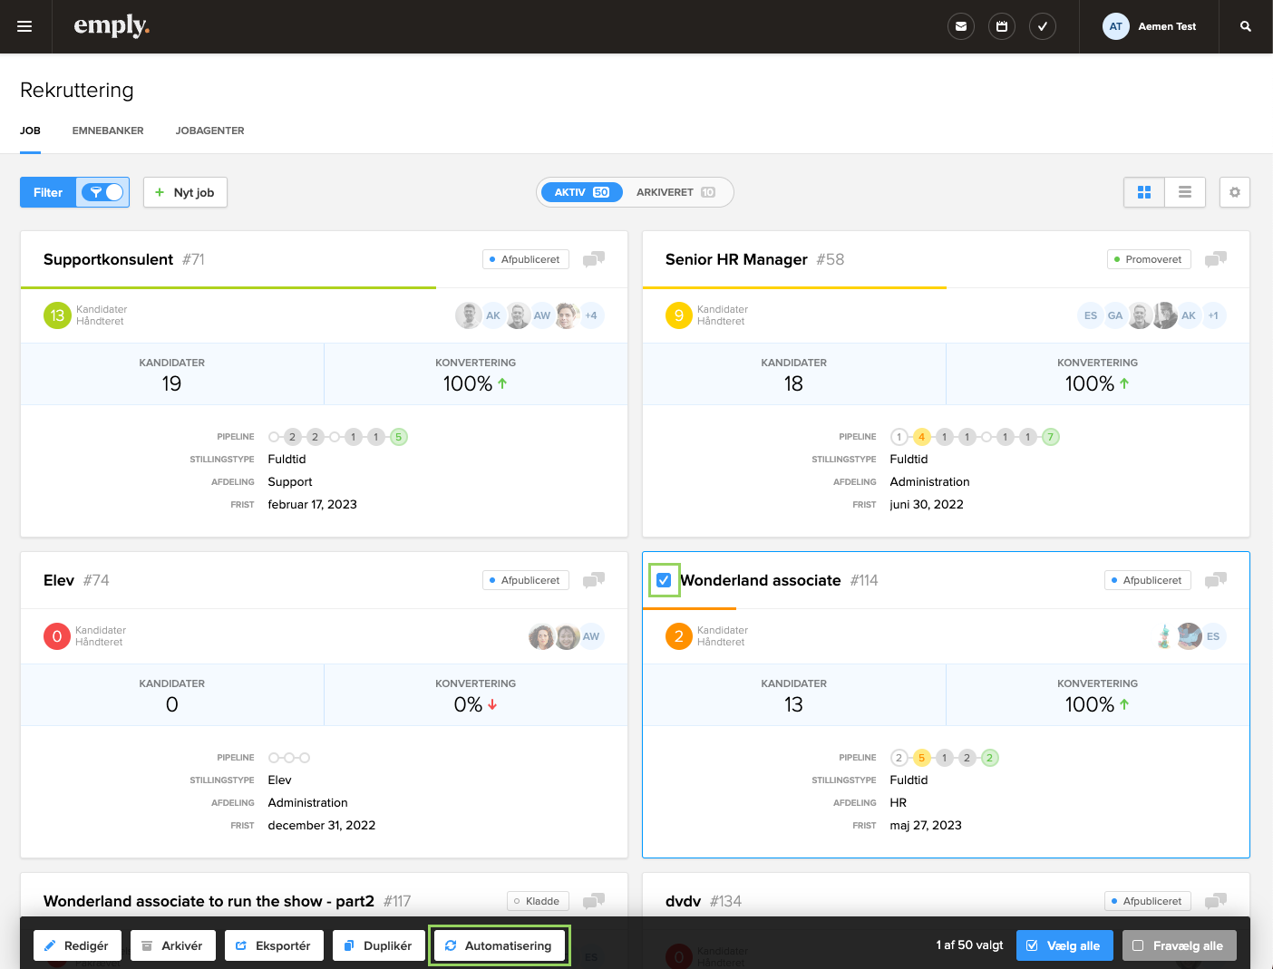Viewport: 1273px width, 969px height.
Task: Click the Nyt job button
Action: [185, 192]
